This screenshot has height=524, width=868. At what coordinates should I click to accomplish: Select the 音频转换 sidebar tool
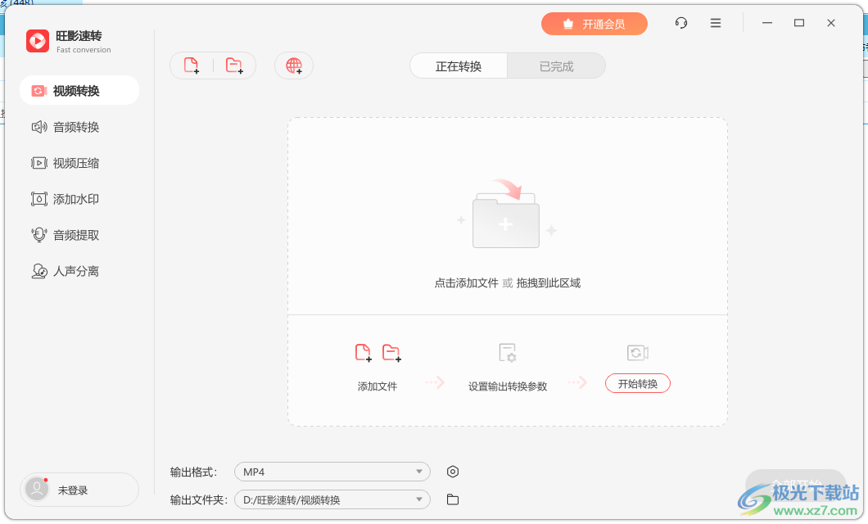tap(66, 127)
